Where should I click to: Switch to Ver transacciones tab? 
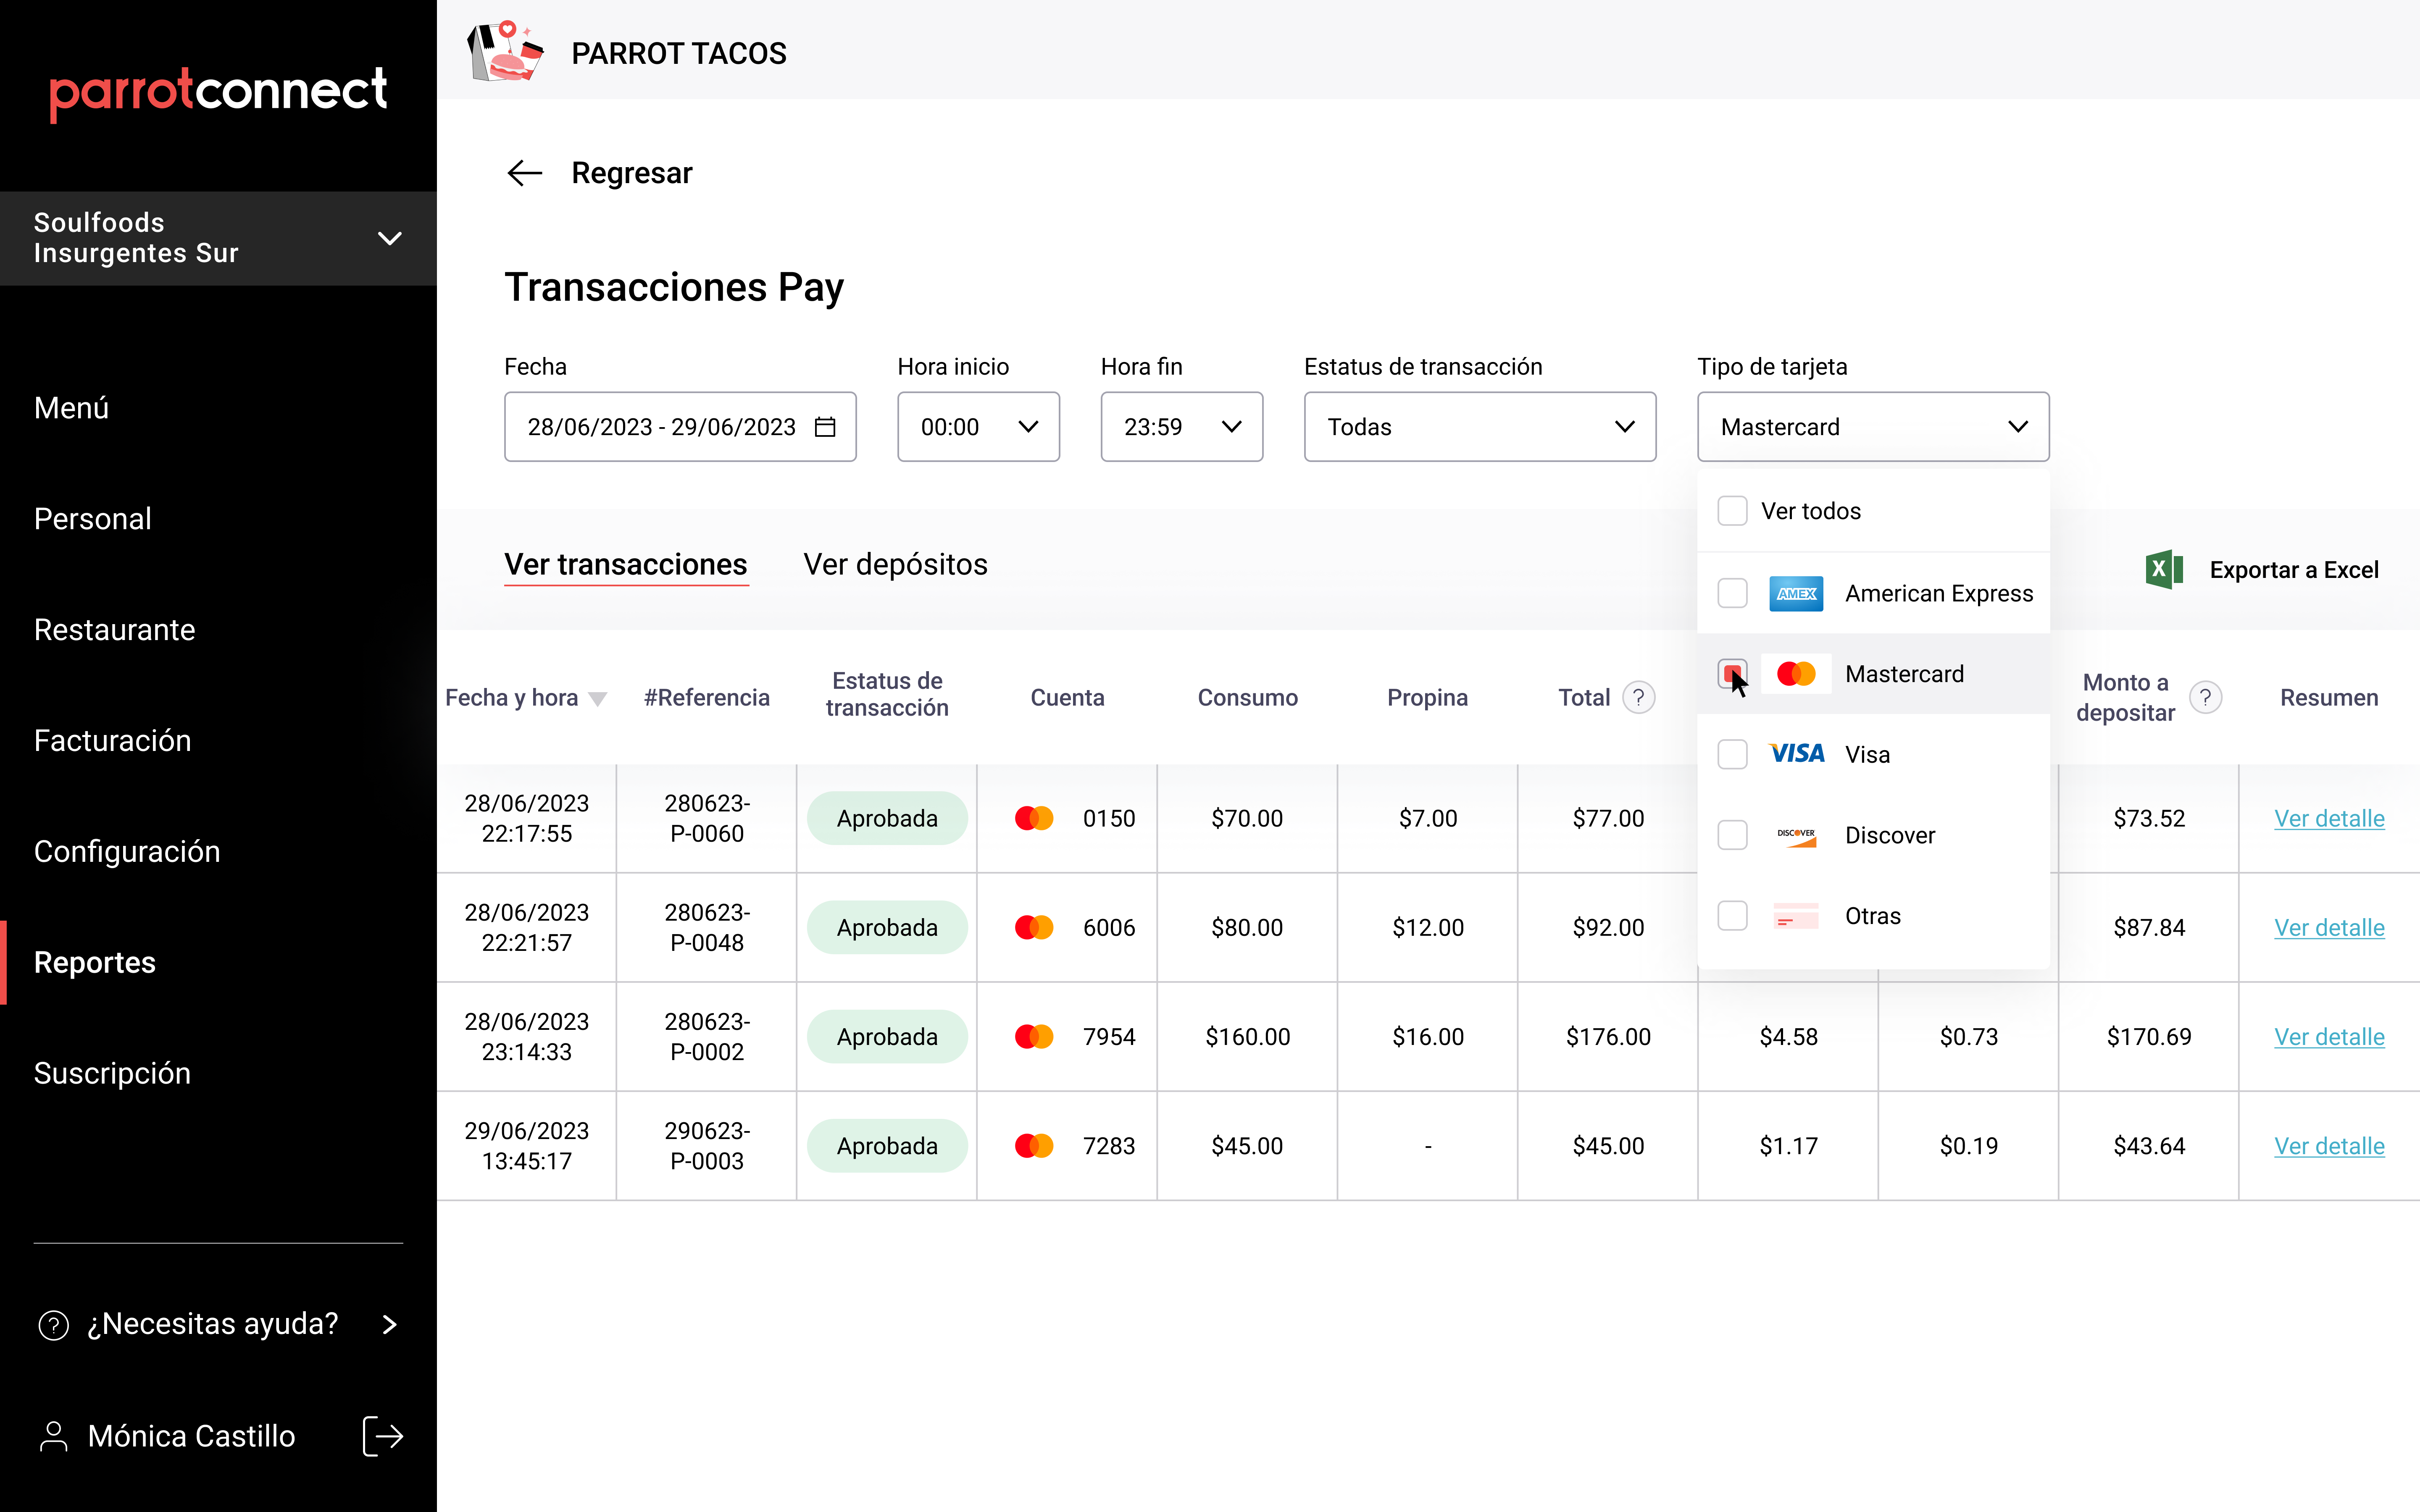[x=626, y=564]
